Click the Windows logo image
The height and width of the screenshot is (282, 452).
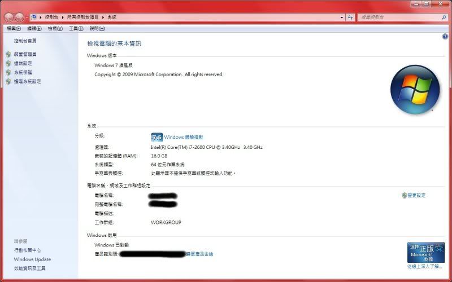pyautogui.click(x=415, y=89)
